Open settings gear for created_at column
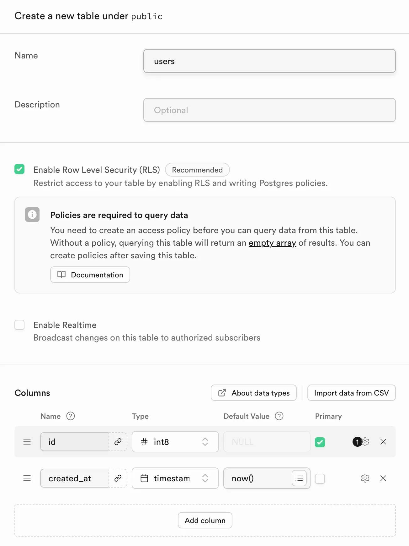Viewport: 409px width, 546px height. (x=365, y=478)
